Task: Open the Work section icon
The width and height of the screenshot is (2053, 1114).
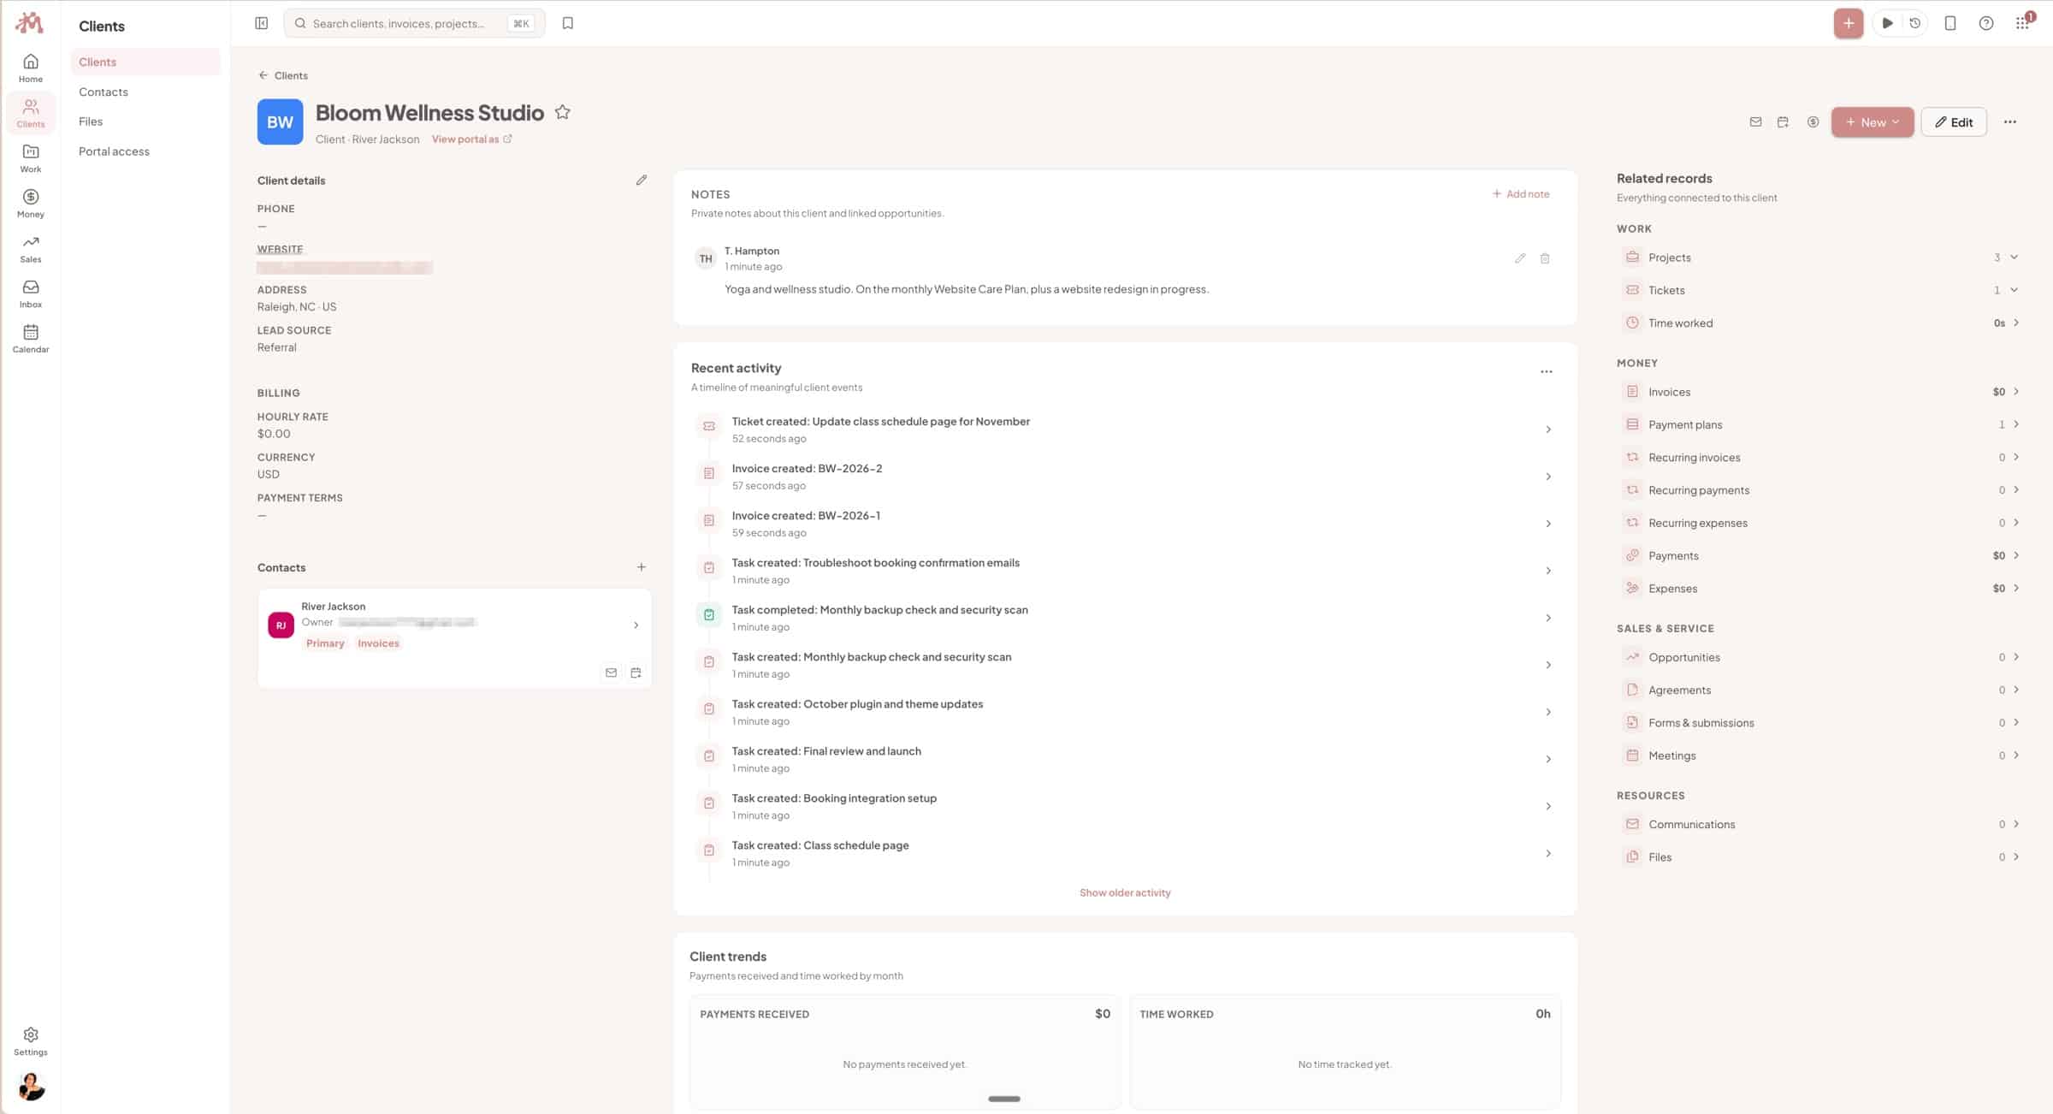Action: click(x=31, y=158)
